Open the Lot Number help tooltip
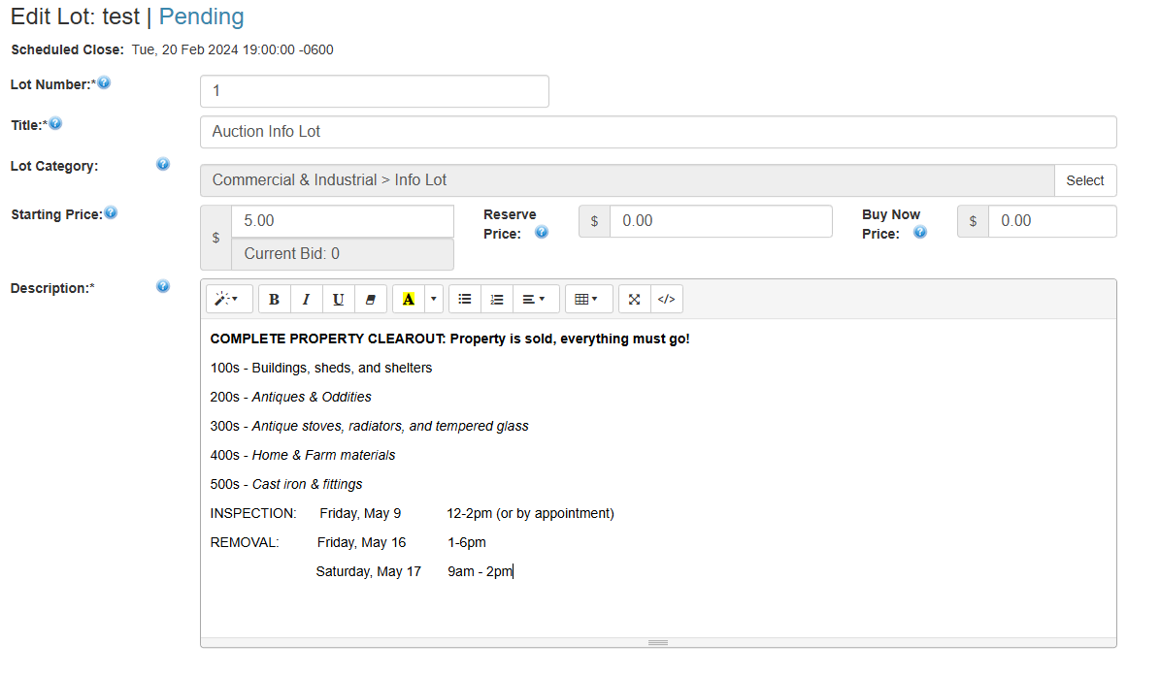The image size is (1160, 677). [x=103, y=82]
